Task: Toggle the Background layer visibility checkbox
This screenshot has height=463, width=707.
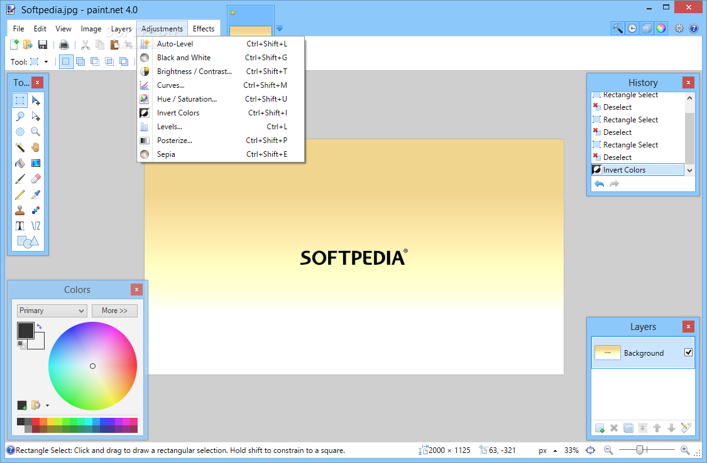Action: pyautogui.click(x=688, y=353)
